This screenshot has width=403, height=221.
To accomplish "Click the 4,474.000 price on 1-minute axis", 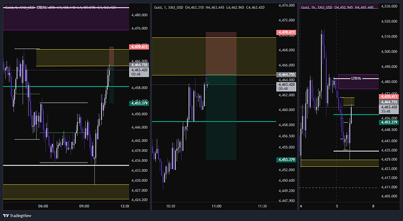I will [286, 5].
